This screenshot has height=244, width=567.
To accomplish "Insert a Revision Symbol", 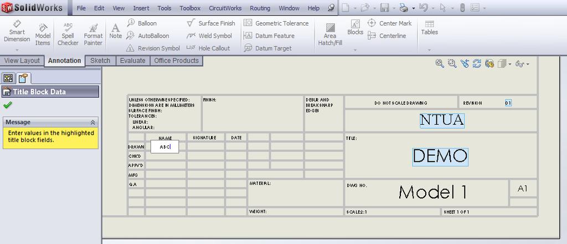I will (x=153, y=48).
